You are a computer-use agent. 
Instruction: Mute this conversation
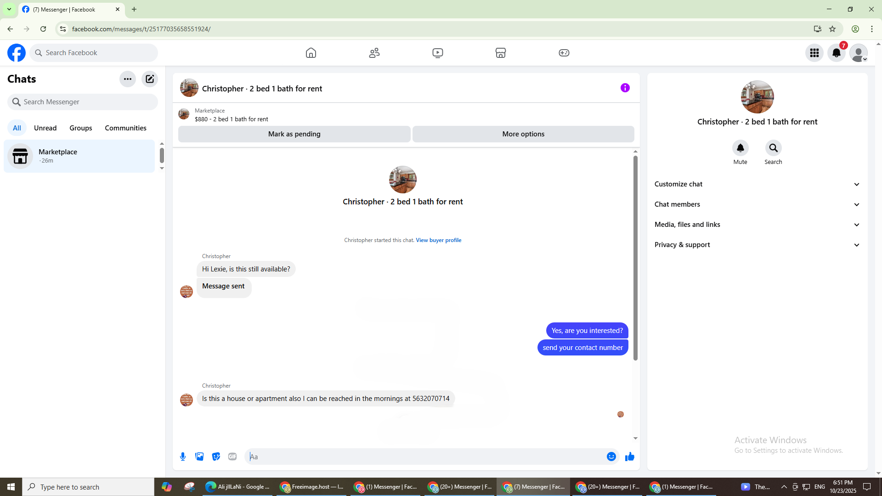[x=740, y=148]
